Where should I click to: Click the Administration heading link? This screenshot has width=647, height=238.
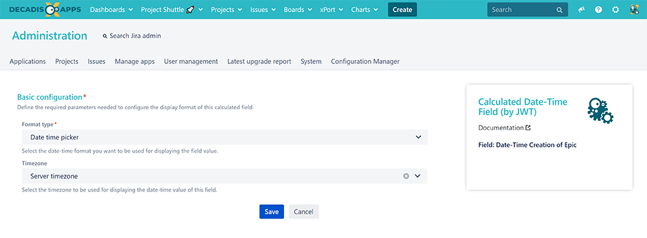(x=50, y=36)
